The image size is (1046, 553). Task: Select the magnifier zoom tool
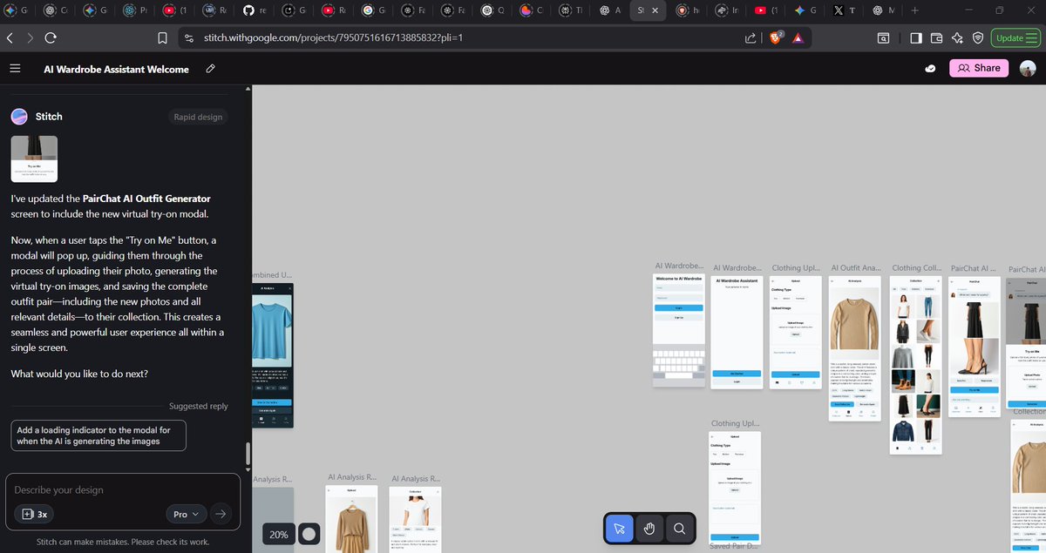click(679, 529)
